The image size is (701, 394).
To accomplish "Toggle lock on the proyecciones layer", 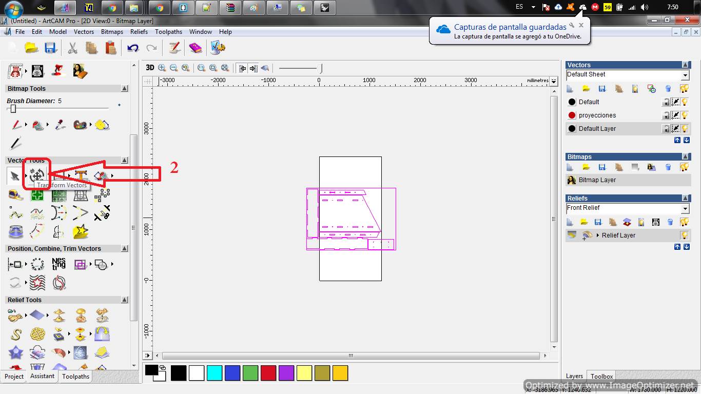I will [666, 115].
